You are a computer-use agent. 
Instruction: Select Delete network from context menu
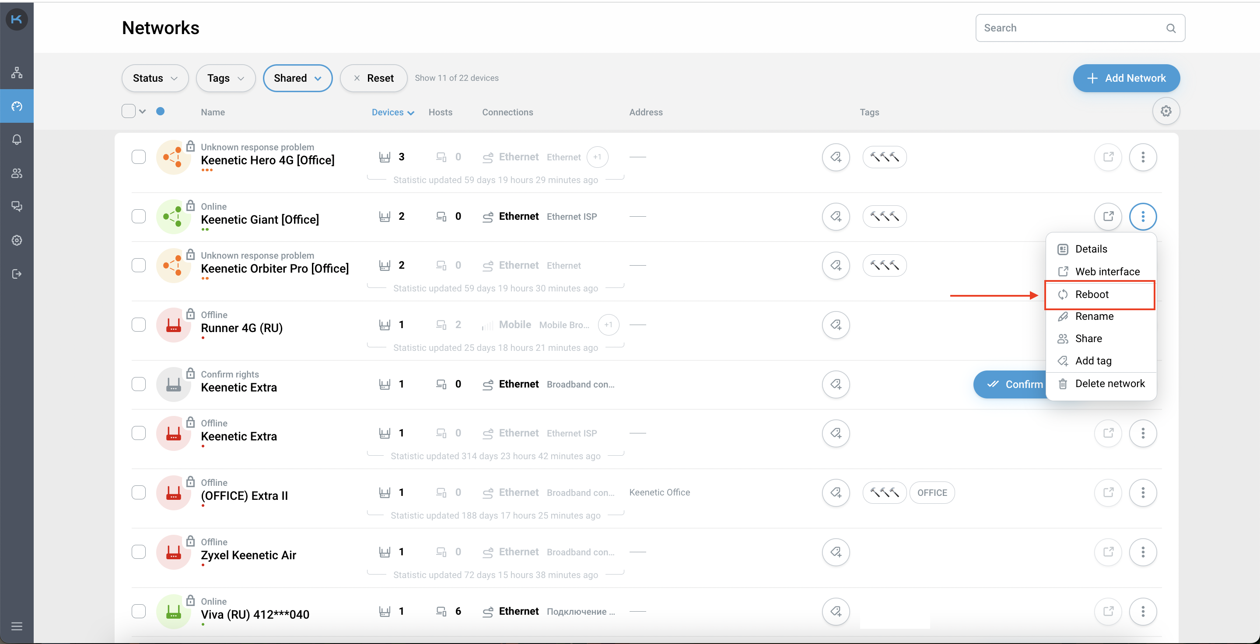pyautogui.click(x=1110, y=383)
